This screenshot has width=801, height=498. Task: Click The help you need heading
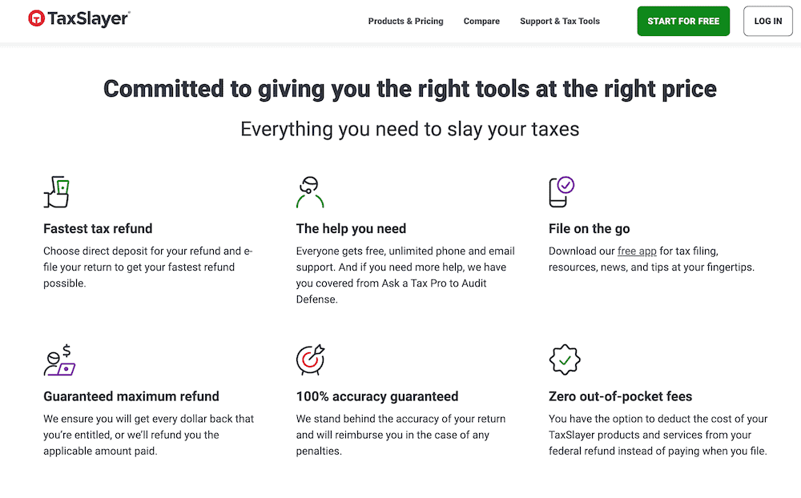(351, 228)
